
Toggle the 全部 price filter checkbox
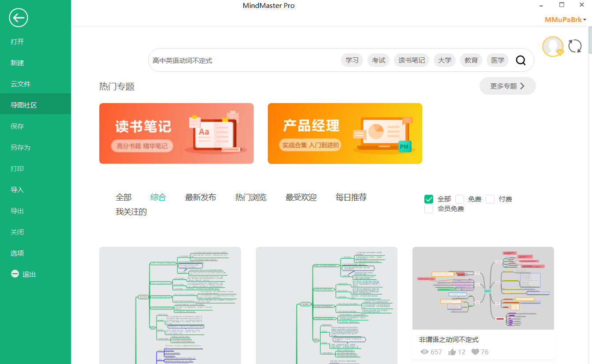[429, 199]
